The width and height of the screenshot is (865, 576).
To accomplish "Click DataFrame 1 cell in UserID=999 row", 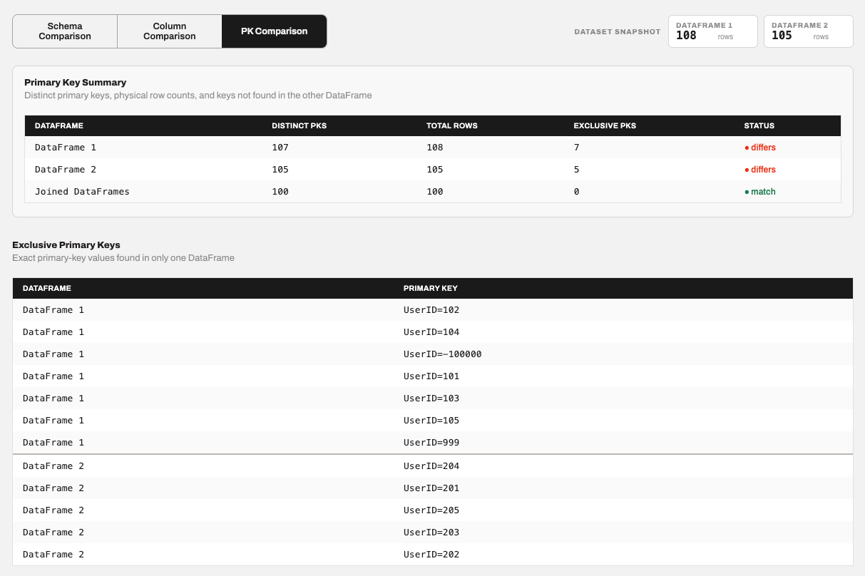I will [53, 443].
